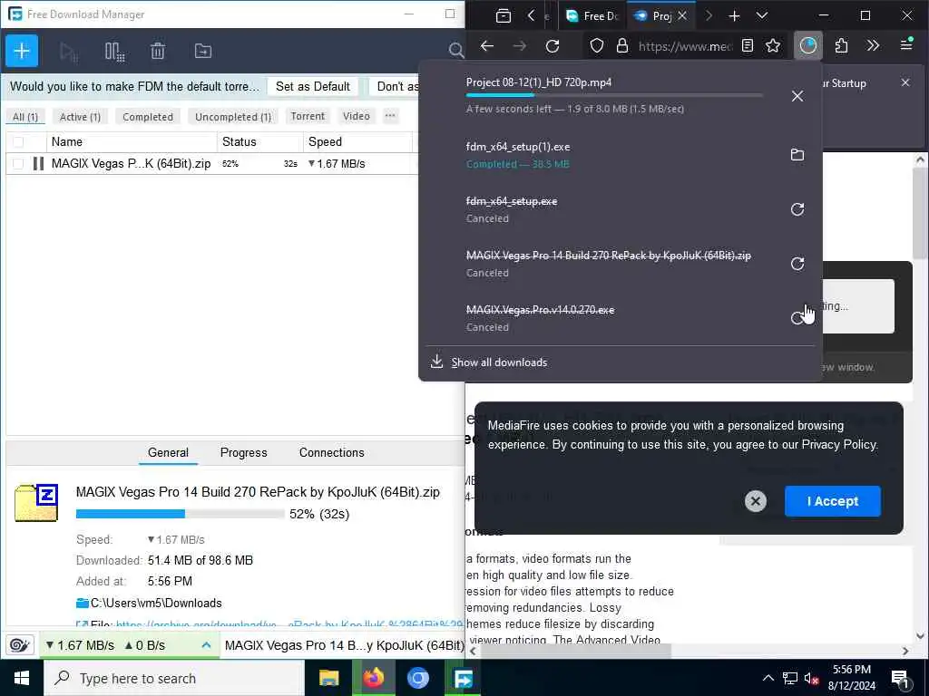The height and width of the screenshot is (696, 929).
Task: Switch to the Connections details tab
Action: [x=332, y=453]
